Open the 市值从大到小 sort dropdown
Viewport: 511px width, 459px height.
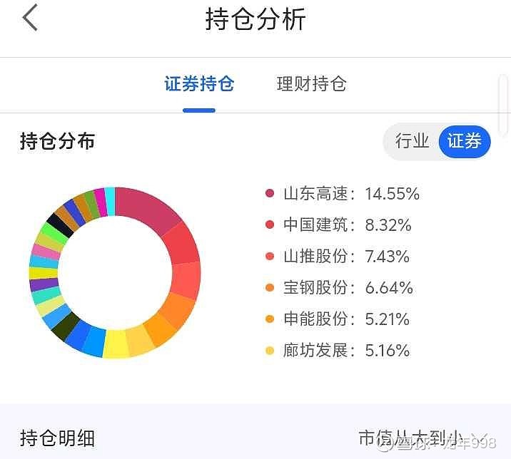(421, 437)
